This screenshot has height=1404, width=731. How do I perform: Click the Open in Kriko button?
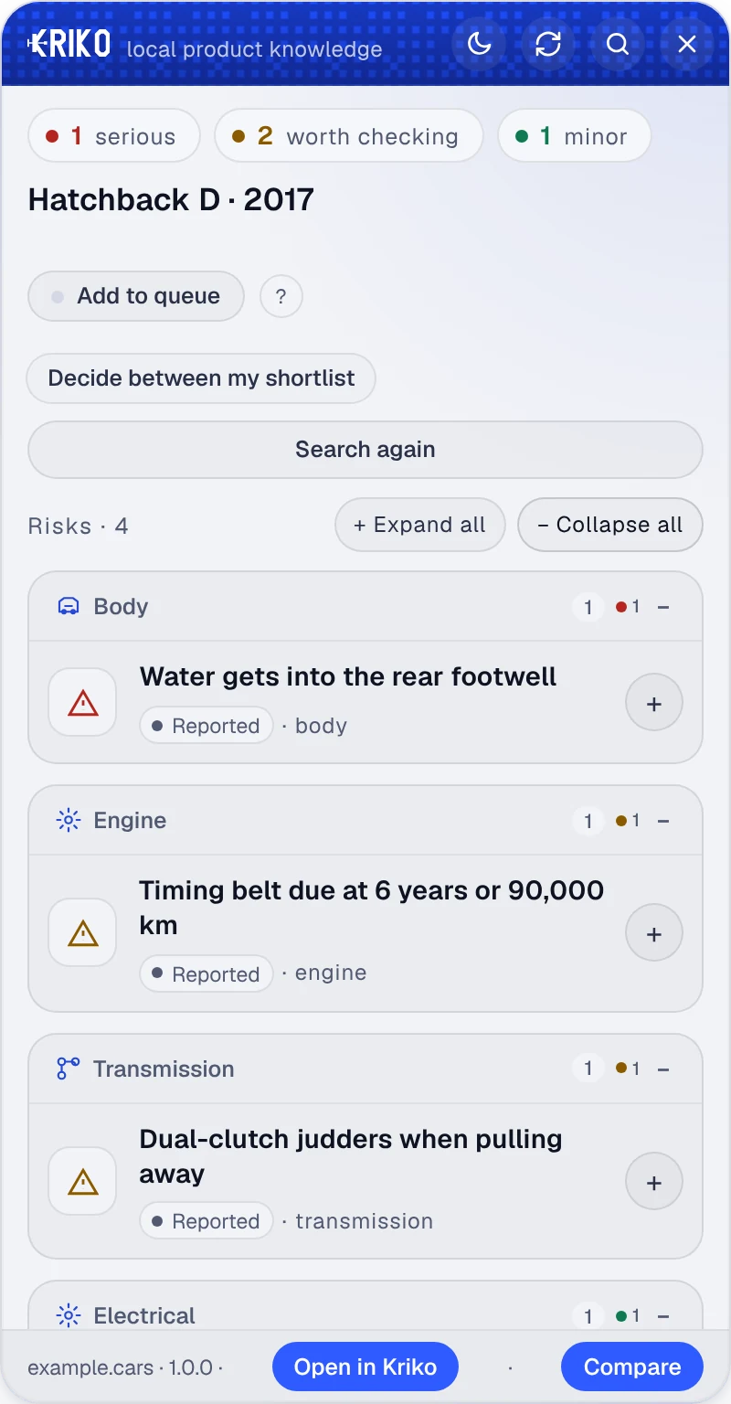point(365,1367)
